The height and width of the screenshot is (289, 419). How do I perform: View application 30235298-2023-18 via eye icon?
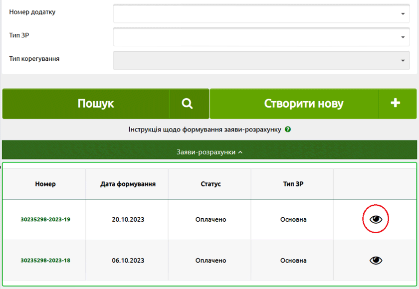click(x=376, y=260)
